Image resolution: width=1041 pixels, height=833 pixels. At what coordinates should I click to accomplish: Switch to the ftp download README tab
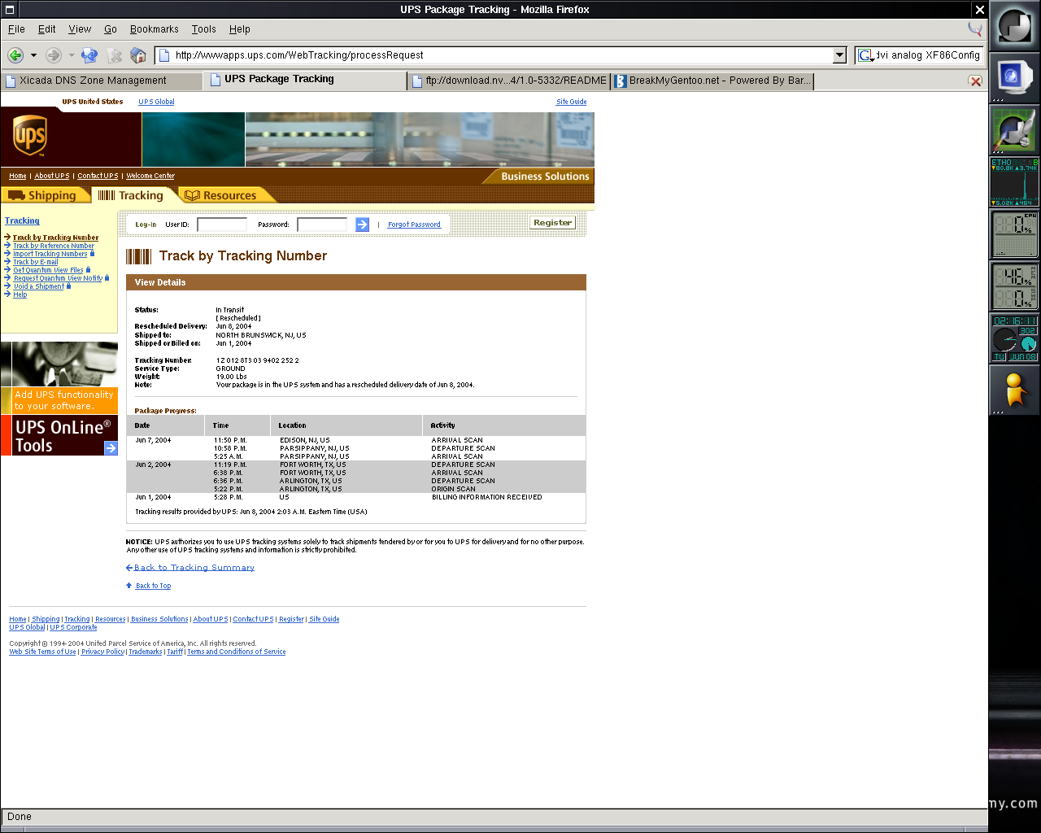click(x=510, y=81)
